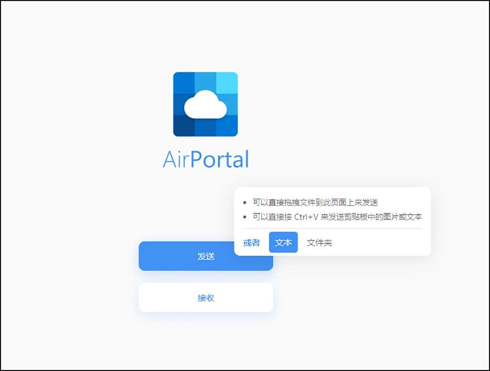Screen dimensions: 490x371
Task: Click the white cloud shape inside the logo
Action: coord(206,106)
